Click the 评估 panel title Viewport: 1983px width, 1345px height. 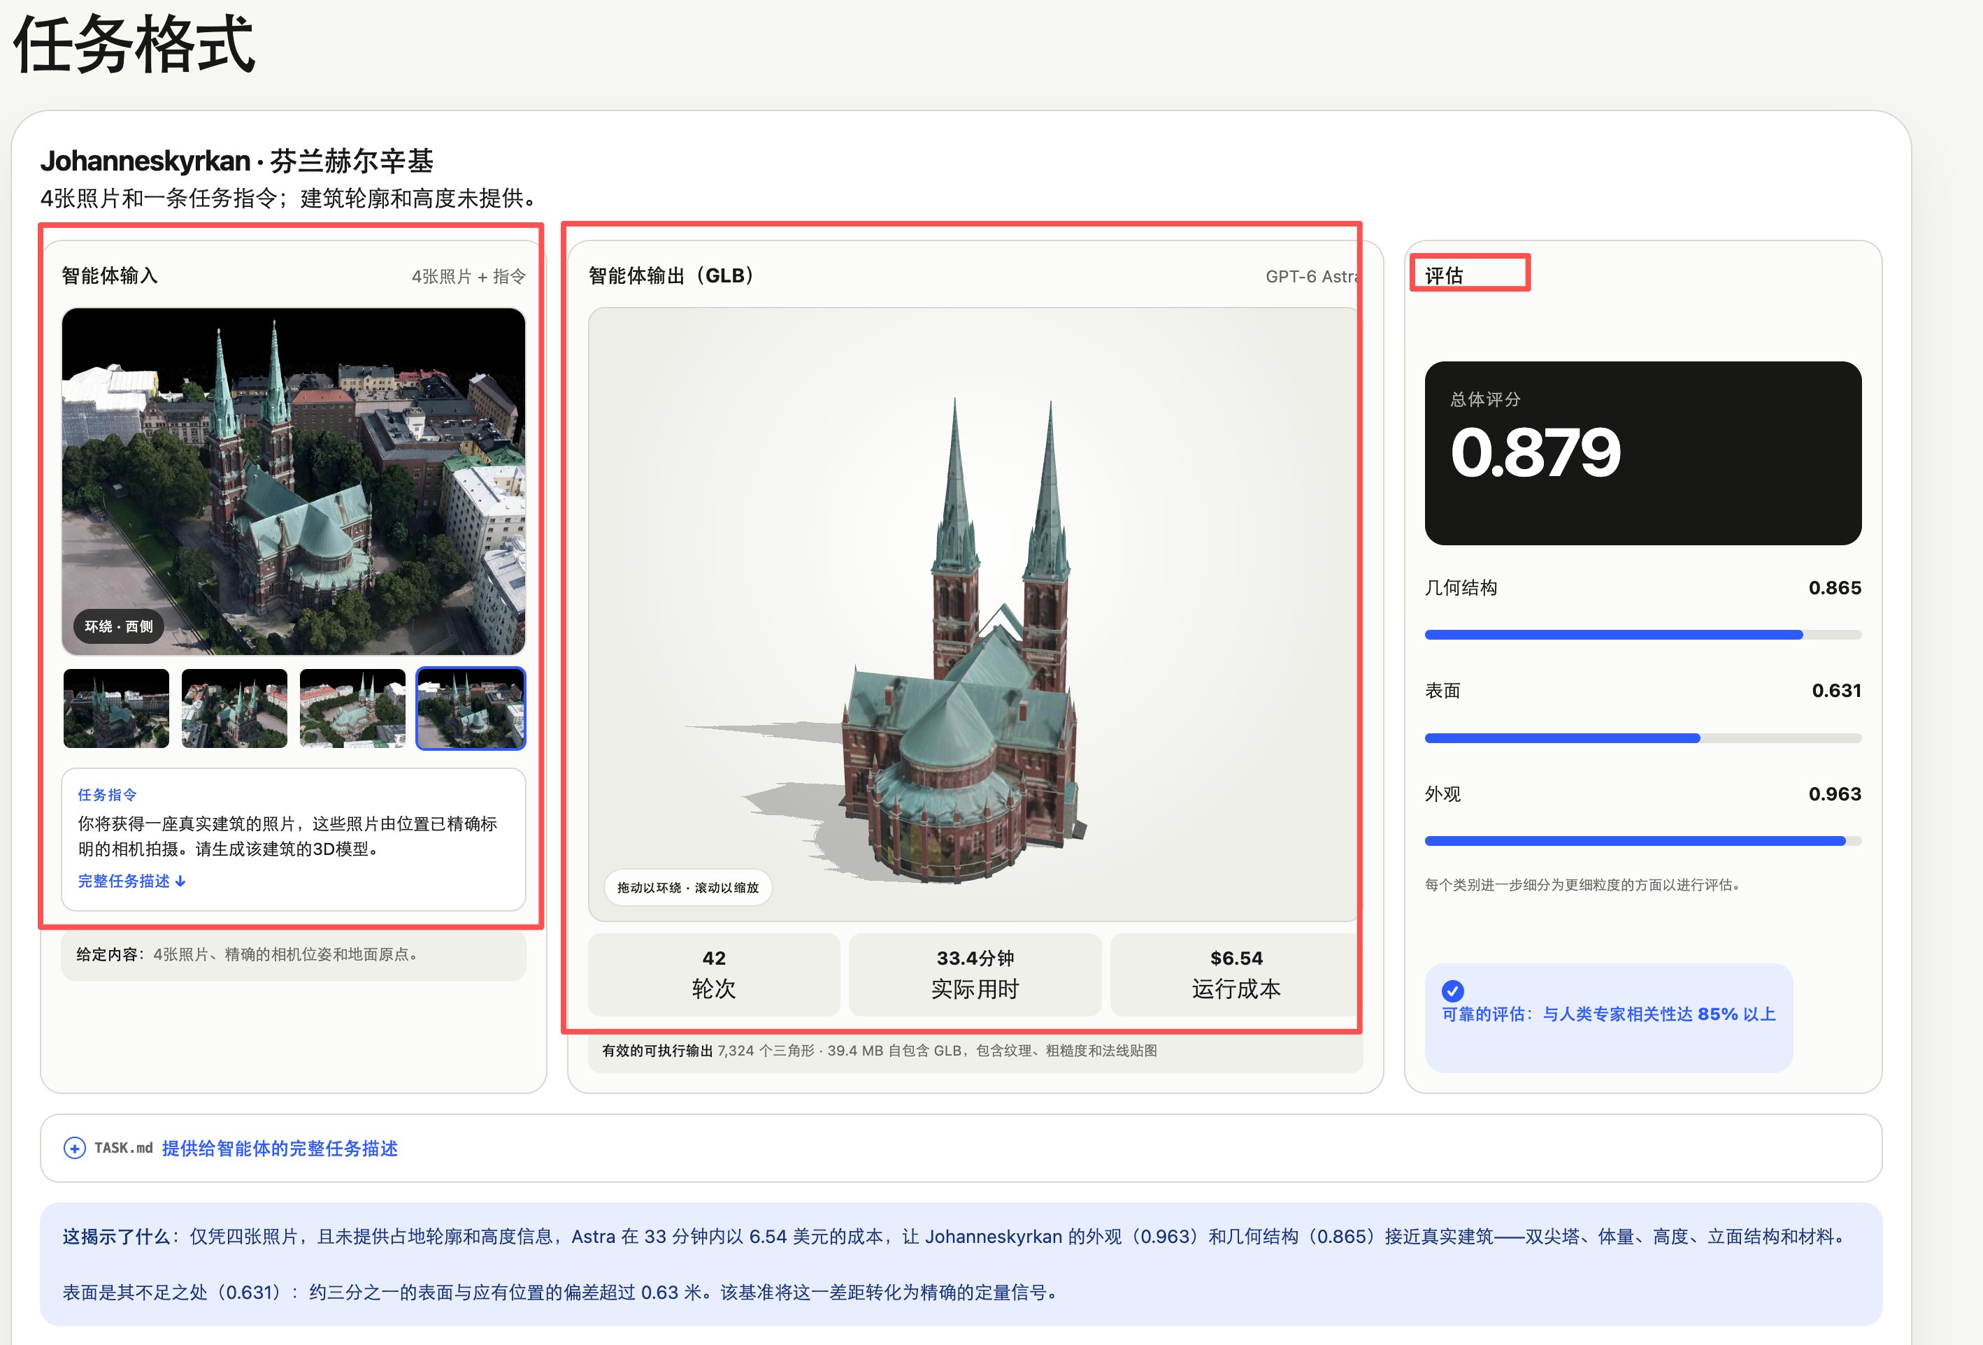(x=1444, y=275)
